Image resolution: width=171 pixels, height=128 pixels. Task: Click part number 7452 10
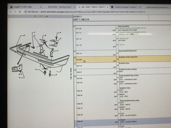tap(80, 108)
